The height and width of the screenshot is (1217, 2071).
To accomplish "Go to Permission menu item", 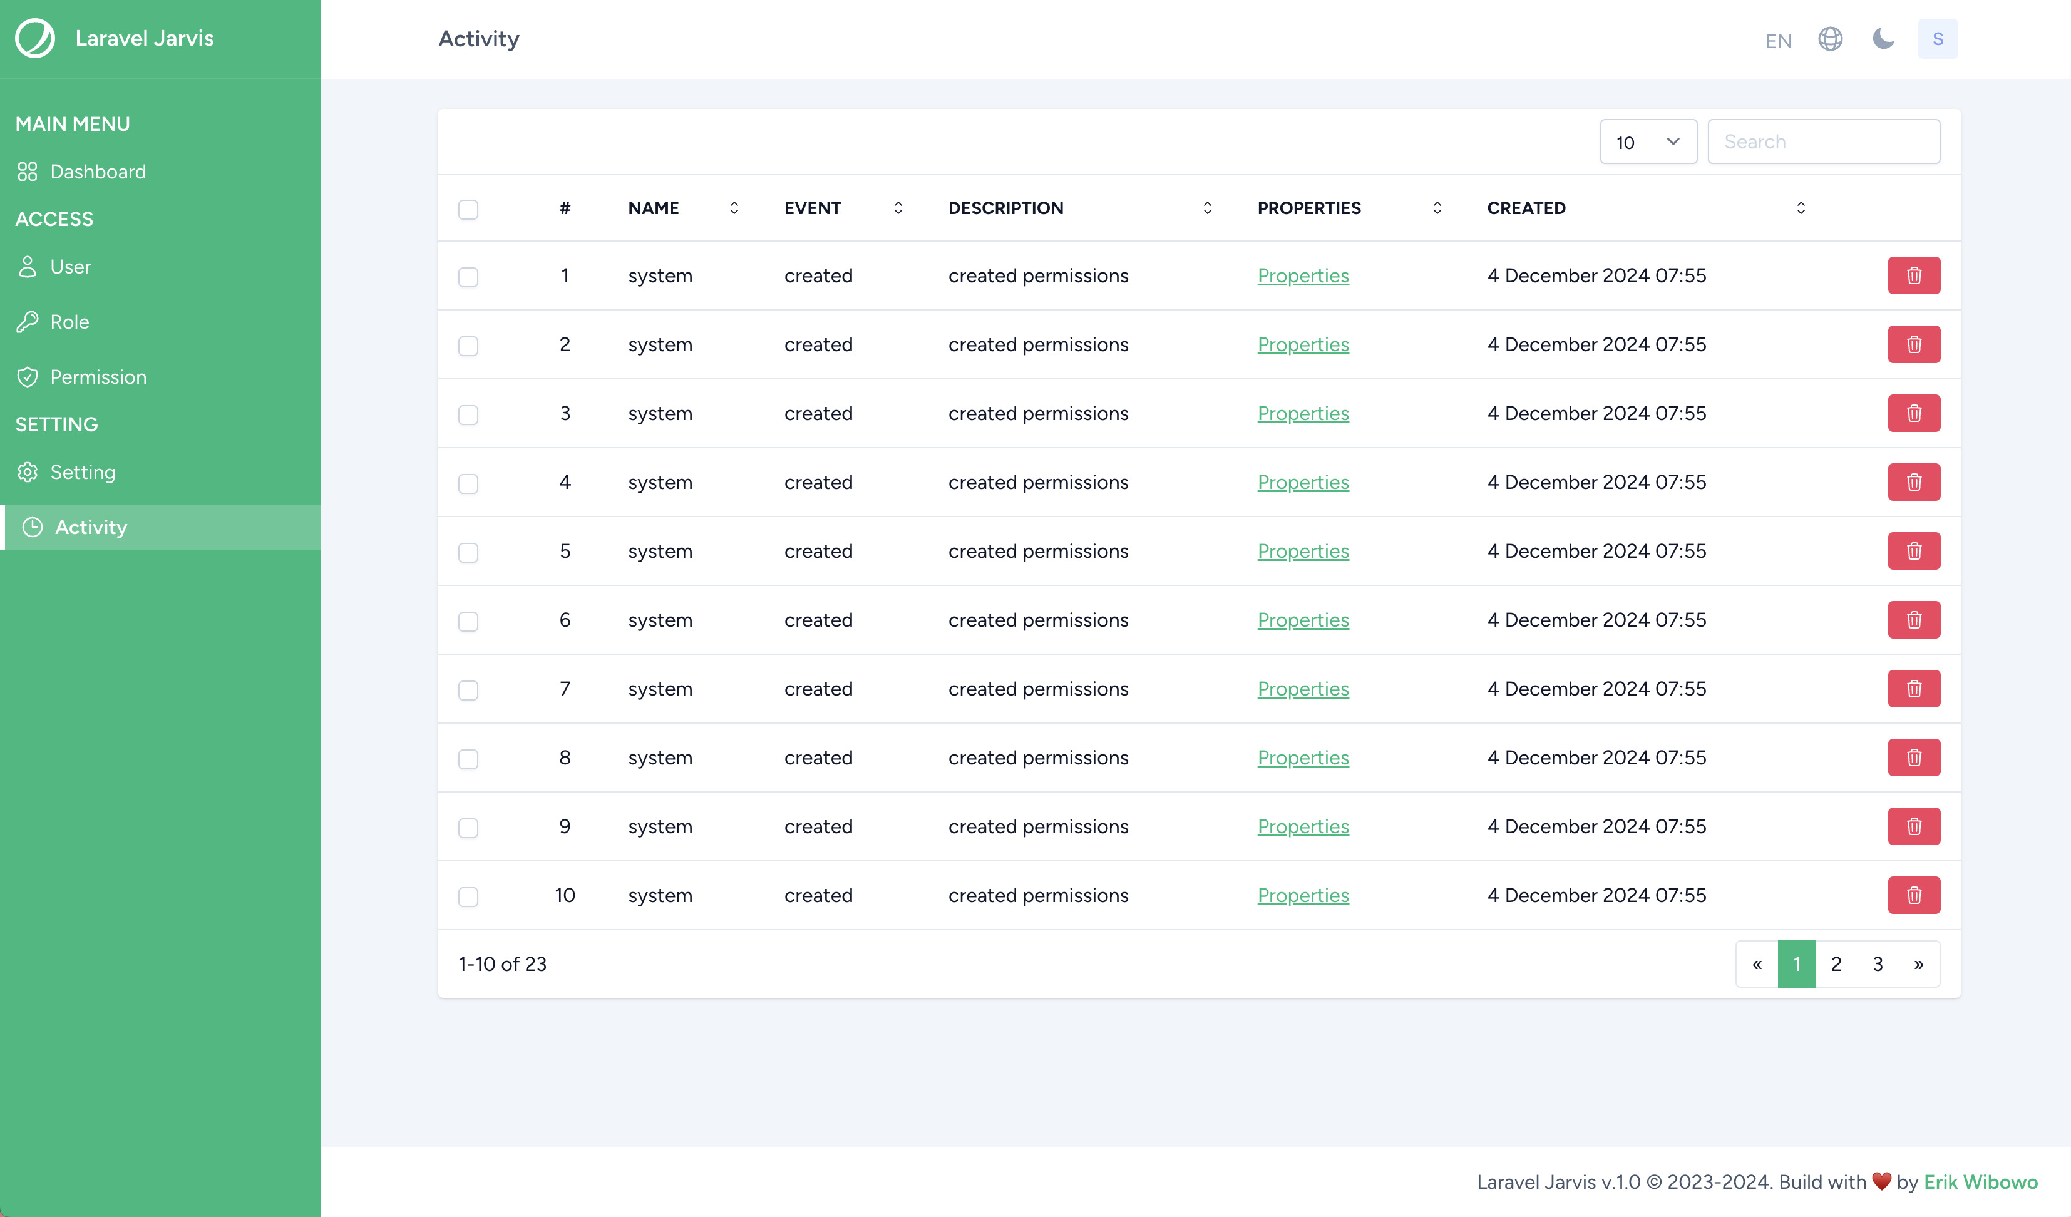I will click(x=98, y=377).
